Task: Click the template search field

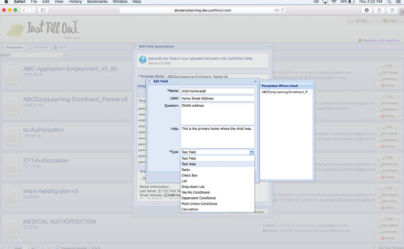Action: (37, 55)
